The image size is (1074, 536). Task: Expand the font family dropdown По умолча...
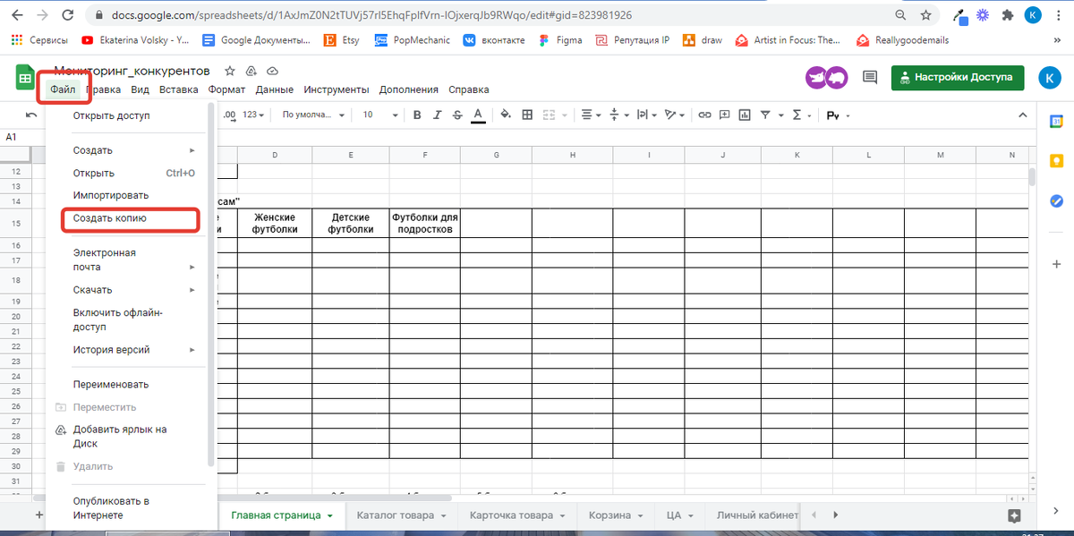coord(313,115)
